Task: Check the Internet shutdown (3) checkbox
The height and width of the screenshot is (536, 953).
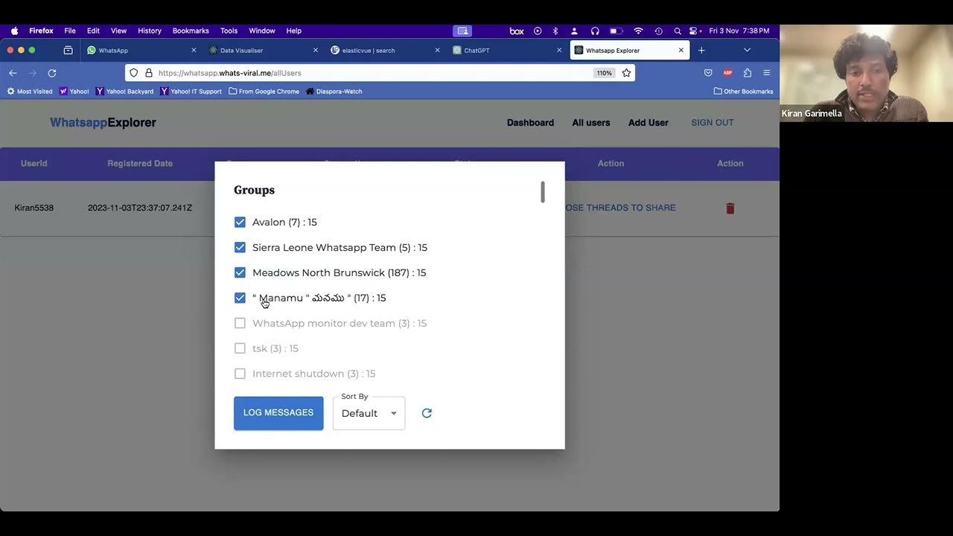Action: pos(240,374)
